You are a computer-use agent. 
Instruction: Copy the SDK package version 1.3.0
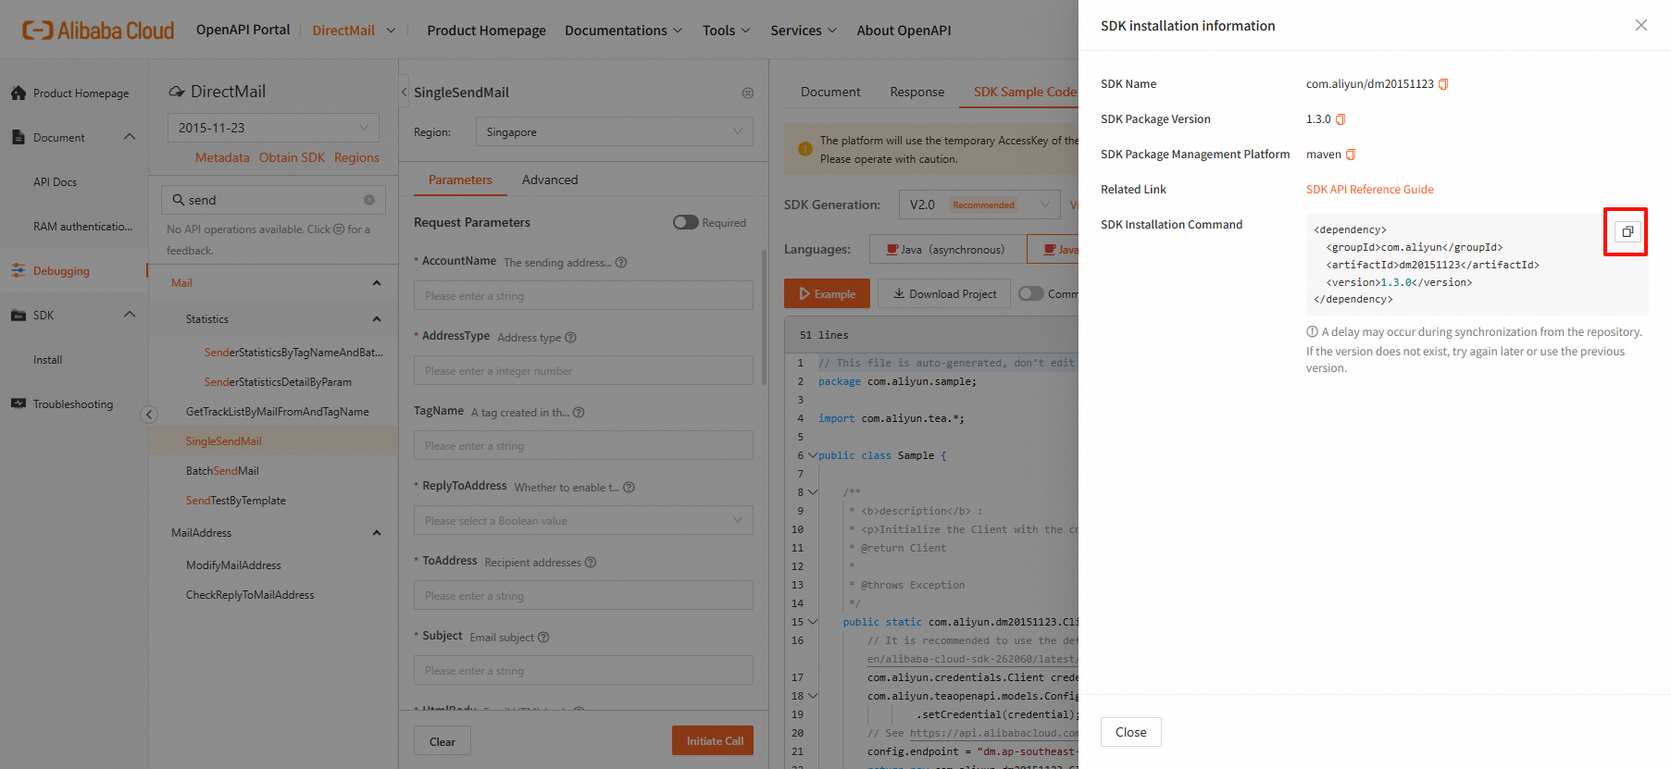(1341, 119)
